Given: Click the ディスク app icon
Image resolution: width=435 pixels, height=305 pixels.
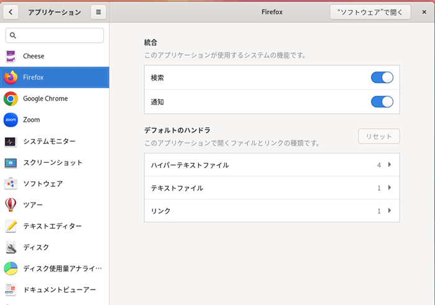Looking at the screenshot, I should (11, 247).
